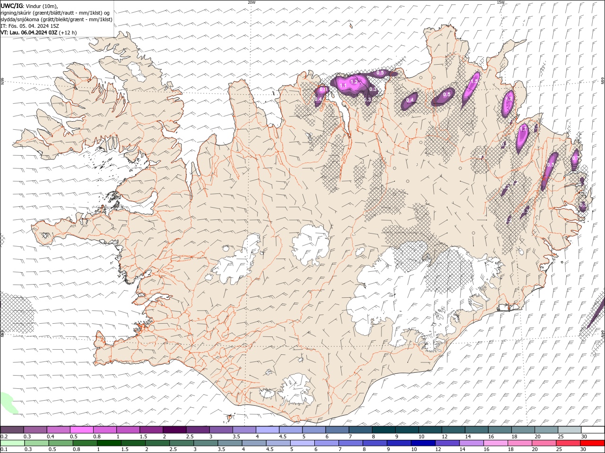Click the 'rigning/skúrir (grænt/blátt/rautt' header line
Screen dimensions: 605x453
[x=54, y=12]
